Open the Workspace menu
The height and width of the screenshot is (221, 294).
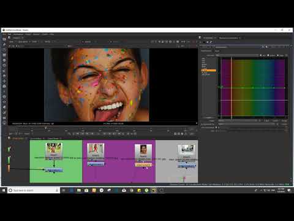(18, 34)
